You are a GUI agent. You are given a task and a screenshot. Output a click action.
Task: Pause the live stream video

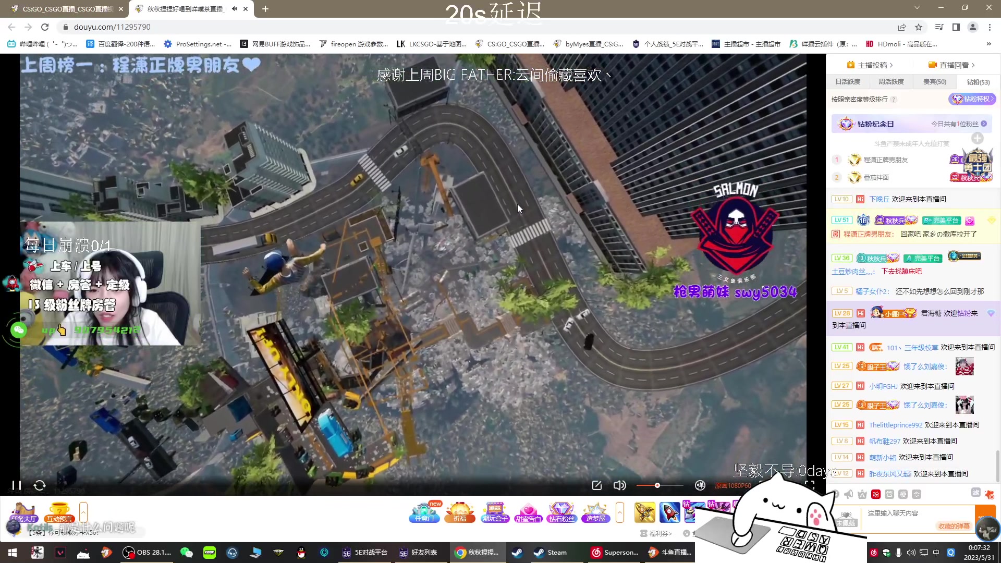point(17,485)
